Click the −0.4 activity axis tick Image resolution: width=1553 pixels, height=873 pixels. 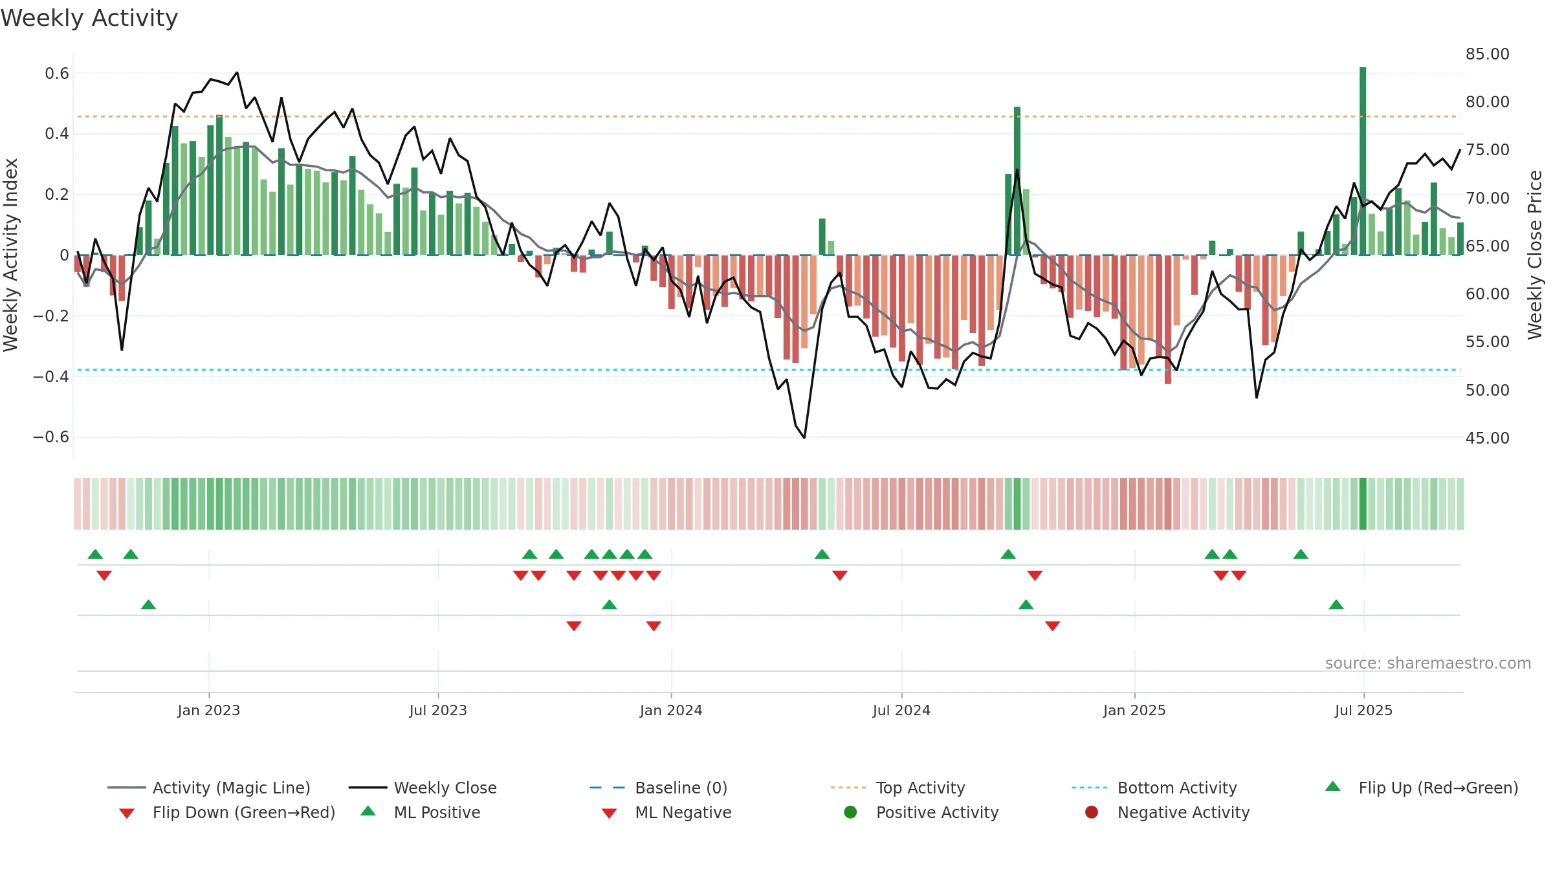[x=51, y=376]
